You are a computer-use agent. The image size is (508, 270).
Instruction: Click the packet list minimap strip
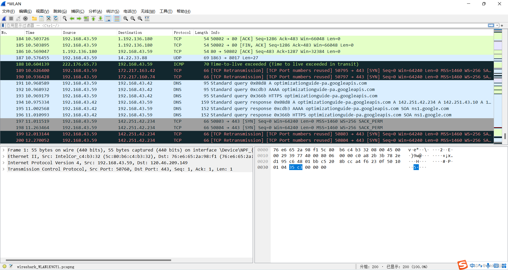point(498,87)
